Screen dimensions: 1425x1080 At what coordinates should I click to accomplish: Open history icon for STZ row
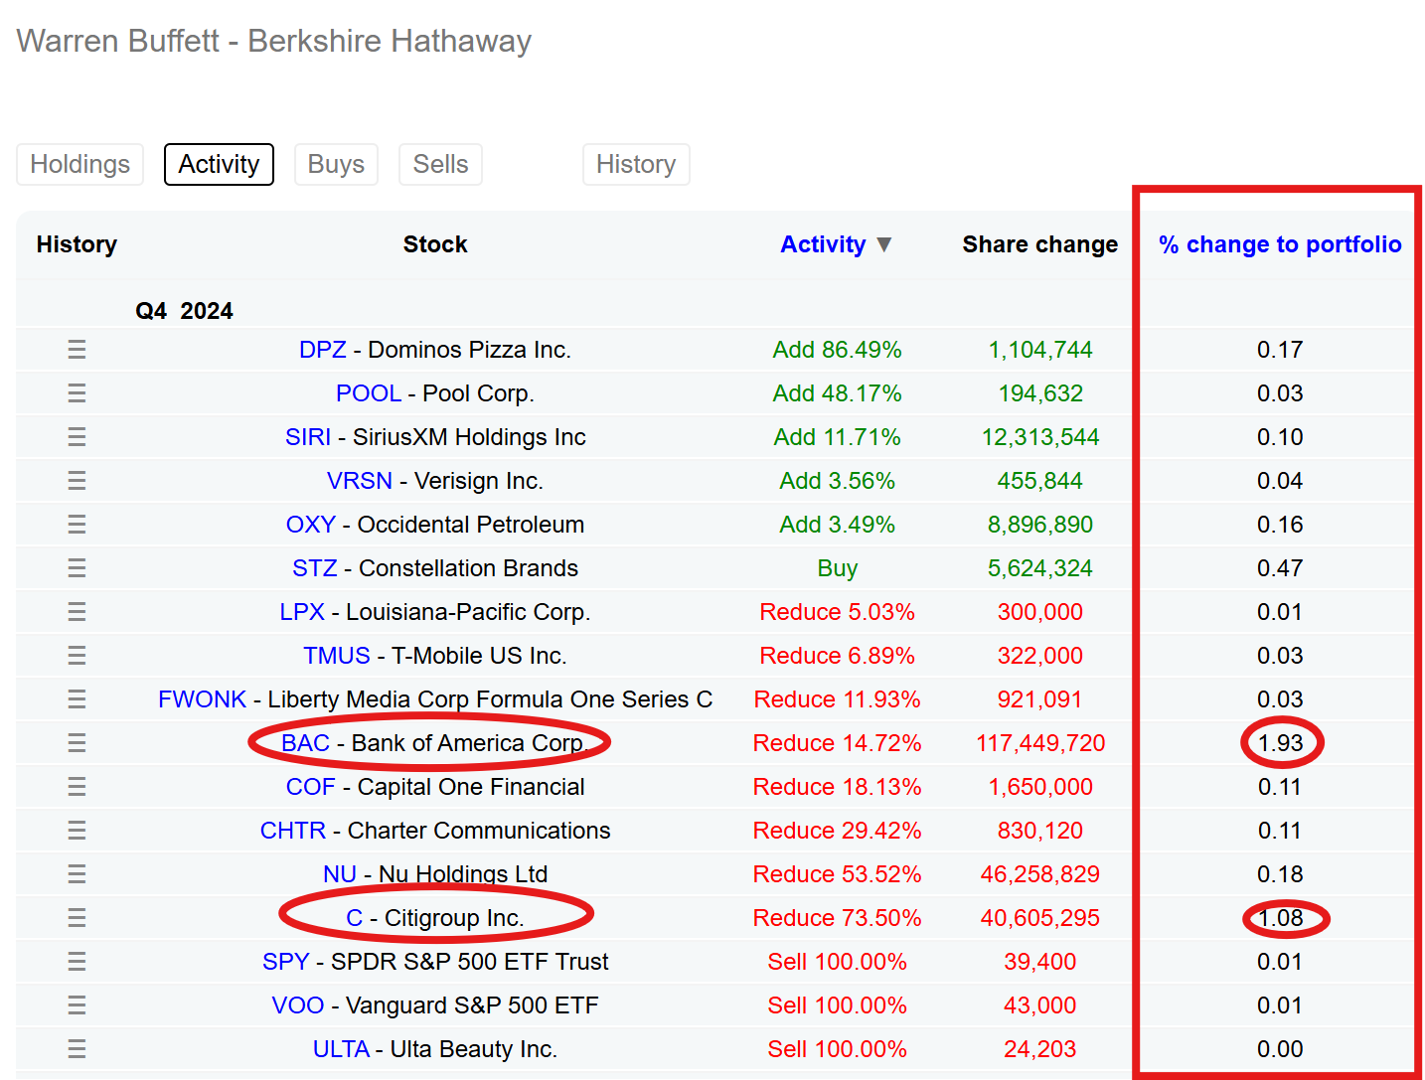point(77,568)
